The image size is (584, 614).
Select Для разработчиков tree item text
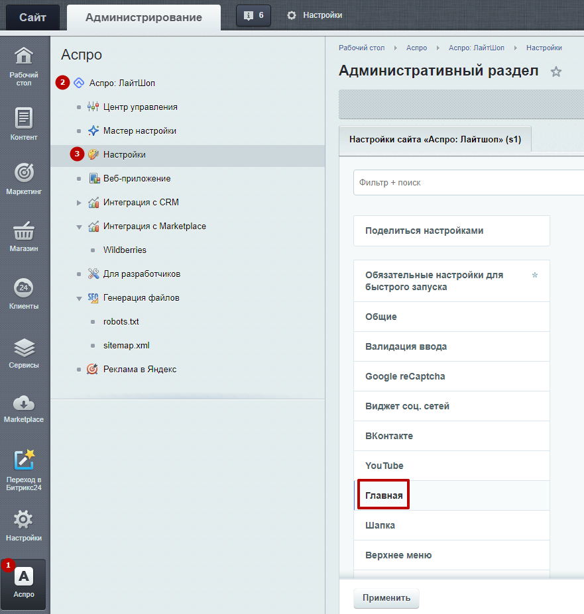click(141, 274)
